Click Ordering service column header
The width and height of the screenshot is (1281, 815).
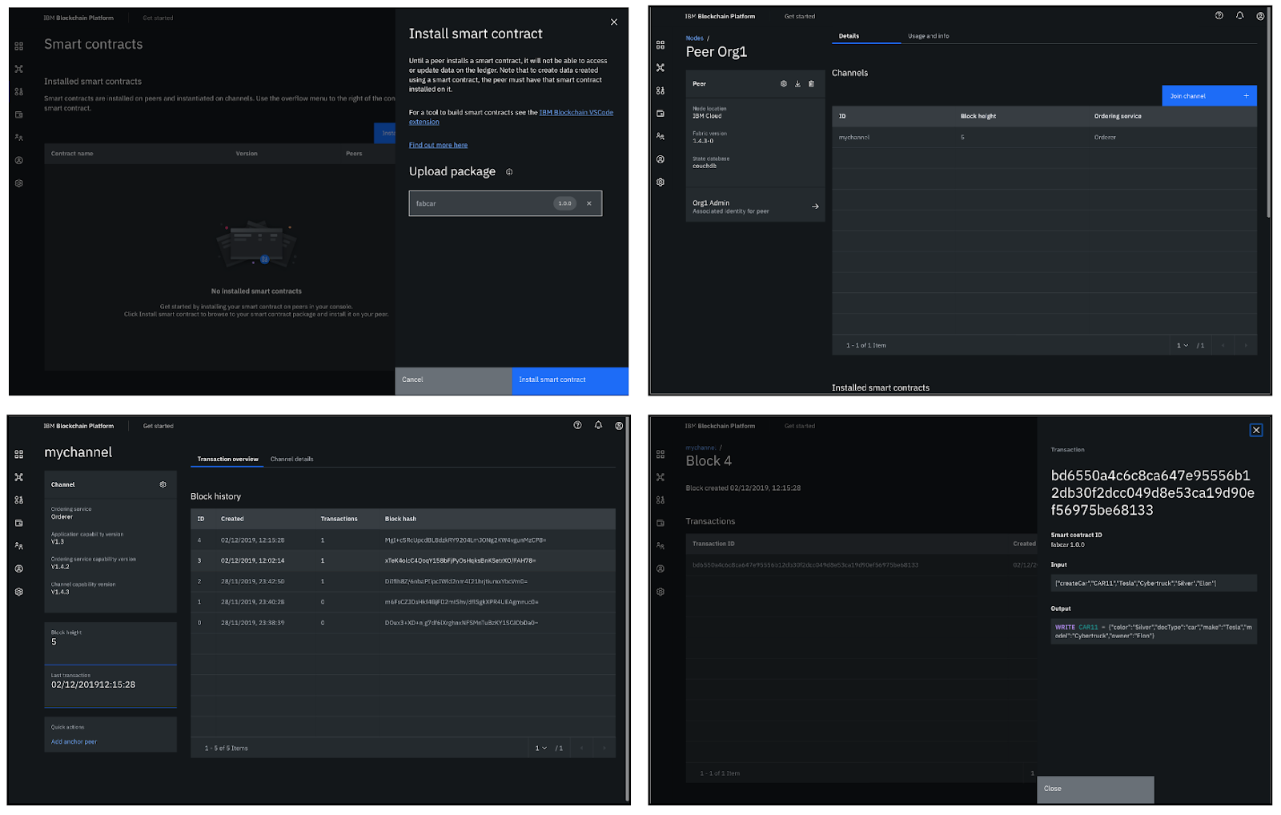[x=1118, y=116]
